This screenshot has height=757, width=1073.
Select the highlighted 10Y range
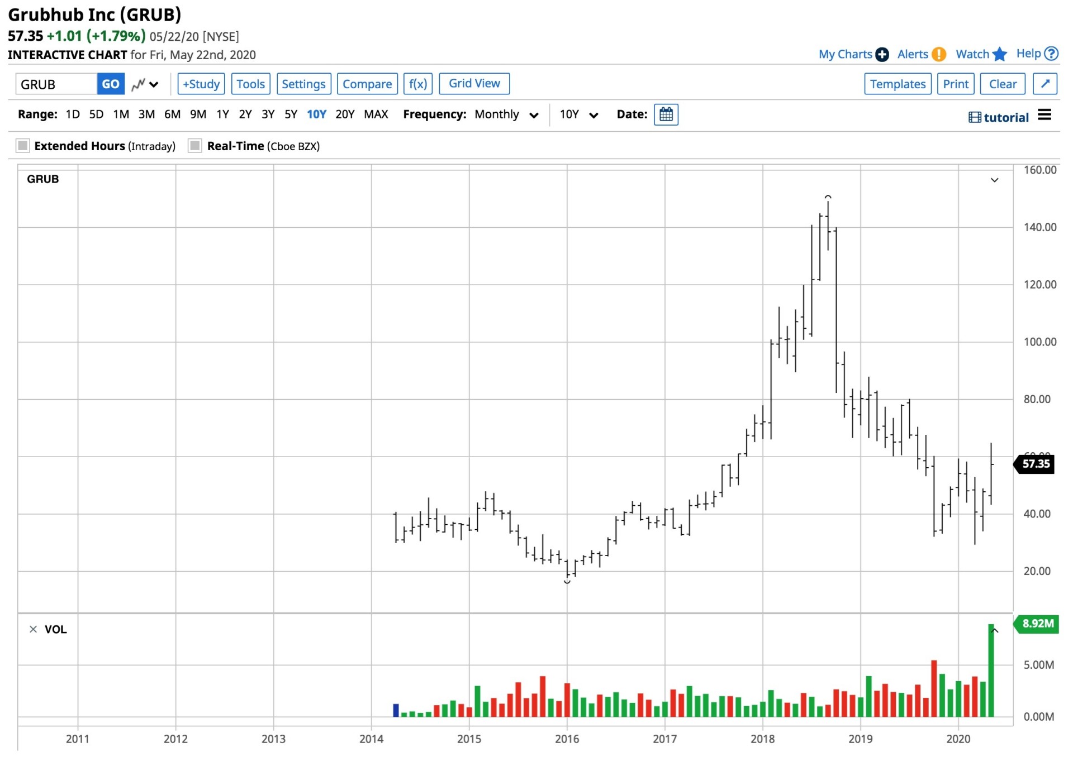(316, 114)
